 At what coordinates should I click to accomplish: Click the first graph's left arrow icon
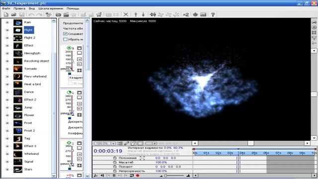pos(79,64)
